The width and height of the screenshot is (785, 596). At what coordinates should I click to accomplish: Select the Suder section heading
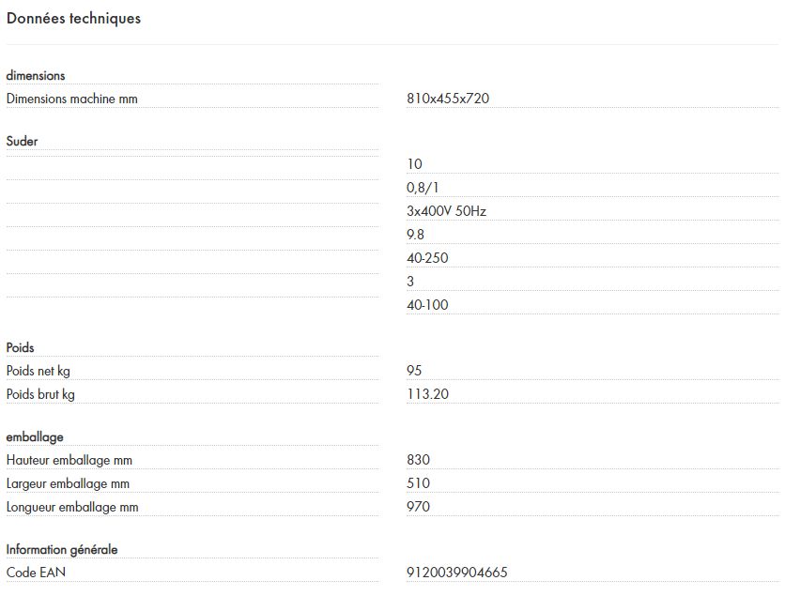[23, 141]
